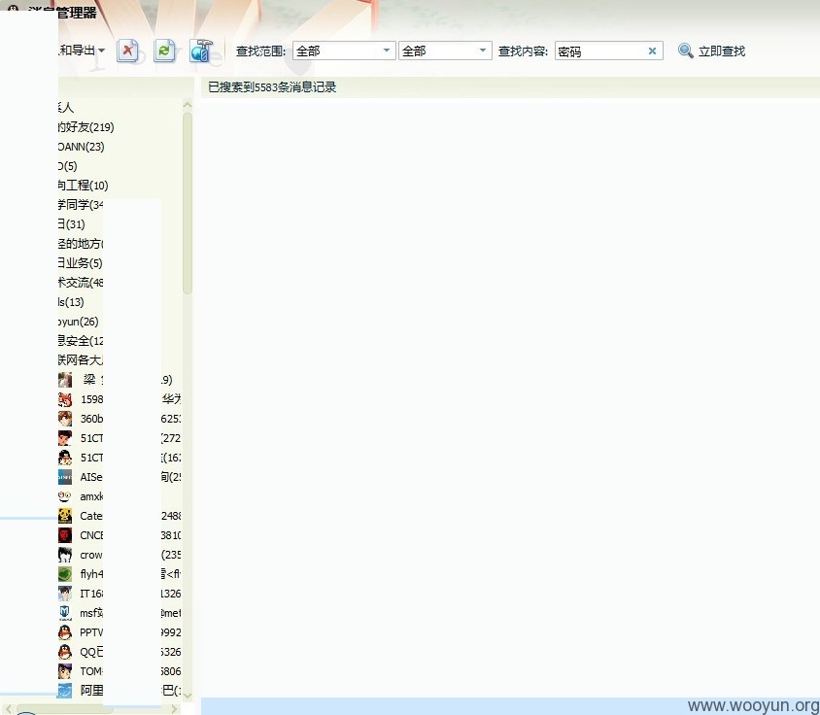Select the group ending in yun(26)

click(78, 322)
